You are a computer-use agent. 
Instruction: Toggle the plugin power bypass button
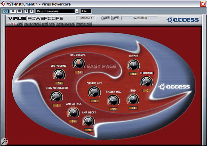click(x=6, y=11)
